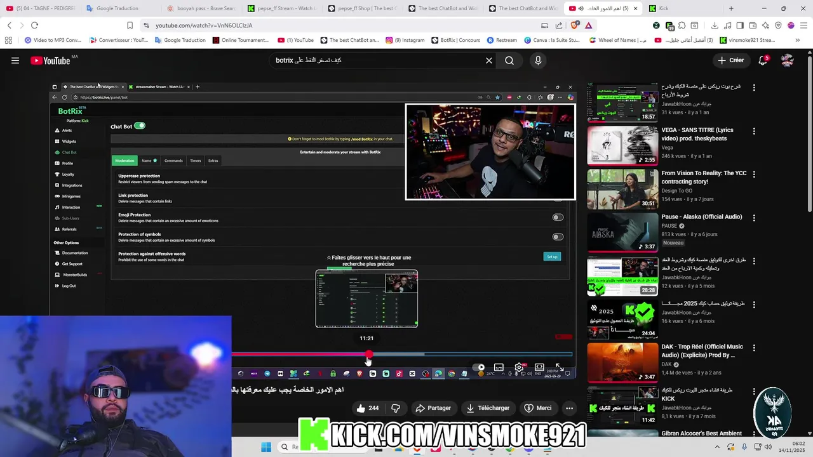Open the Brave Rewards triangle icon
Image resolution: width=813 pixels, height=457 pixels.
[589, 25]
